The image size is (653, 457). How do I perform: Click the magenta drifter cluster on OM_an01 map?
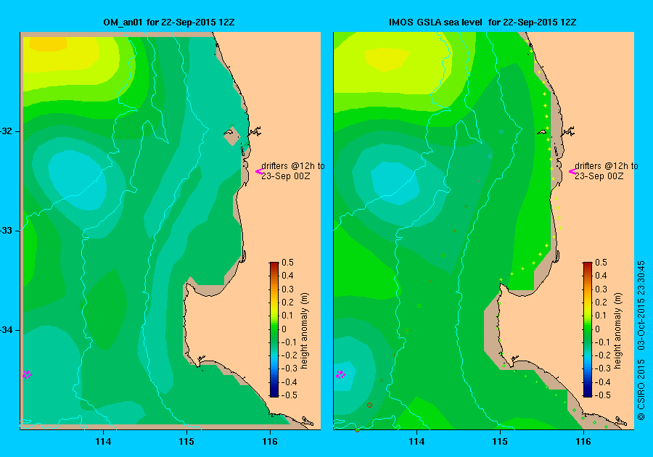[27, 374]
